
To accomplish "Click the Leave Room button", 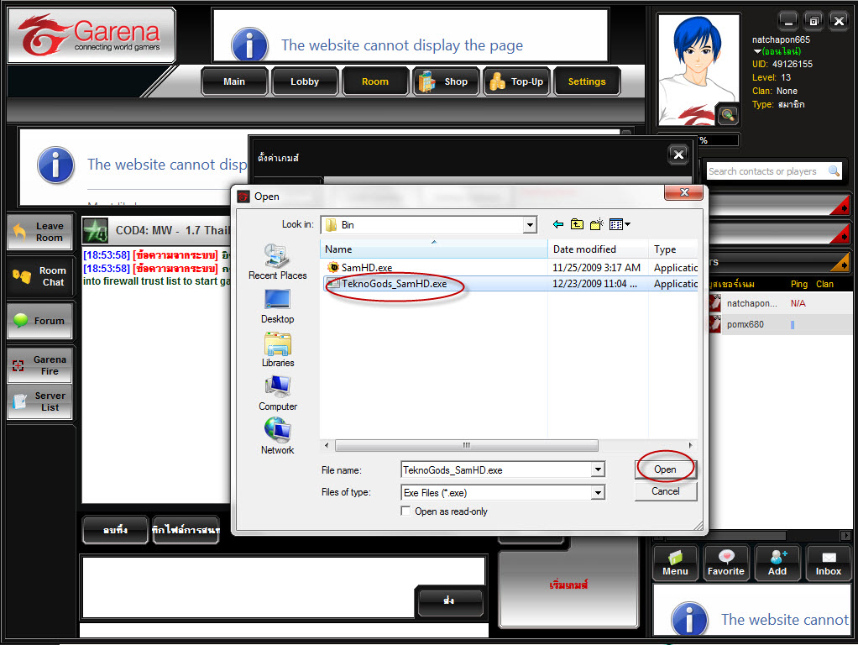I will [40, 232].
